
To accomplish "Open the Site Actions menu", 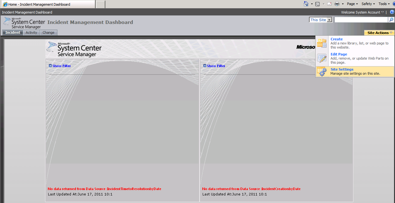I will (x=379, y=32).
